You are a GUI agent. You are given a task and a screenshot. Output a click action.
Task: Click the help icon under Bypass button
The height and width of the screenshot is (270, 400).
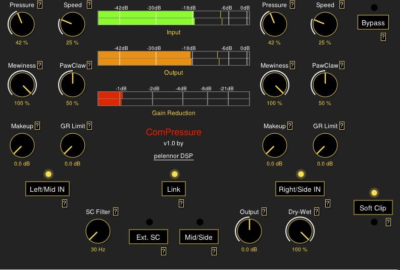[x=383, y=37]
